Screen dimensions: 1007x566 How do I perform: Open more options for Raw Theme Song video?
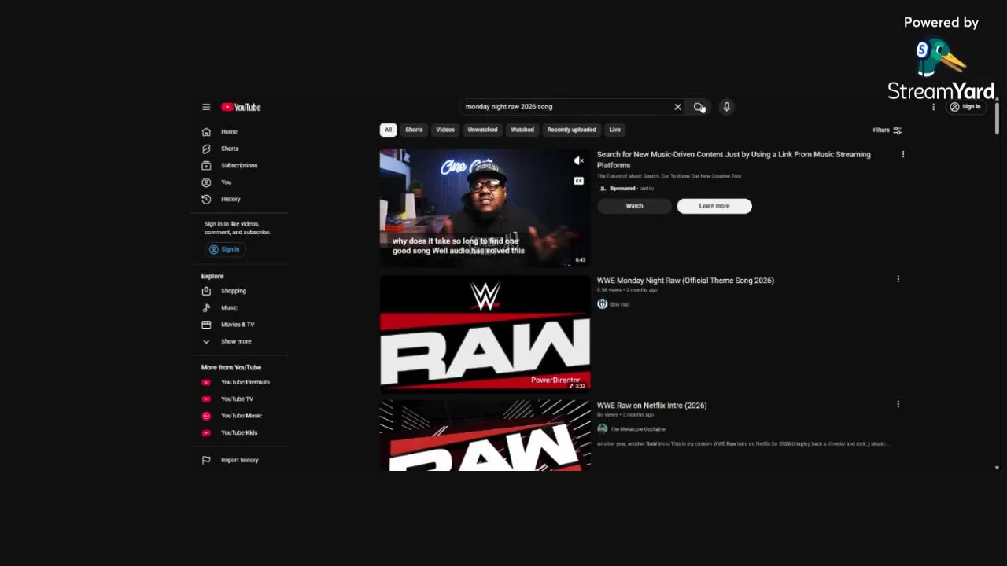tap(898, 279)
